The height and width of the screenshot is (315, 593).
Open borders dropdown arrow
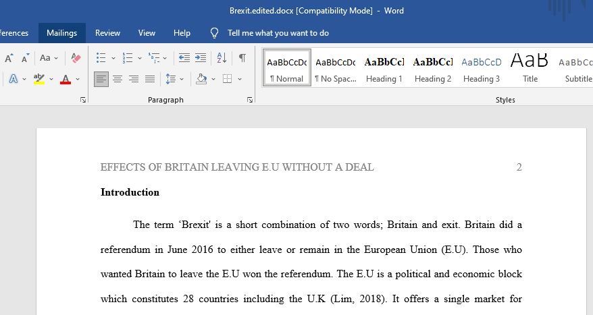[239, 80]
